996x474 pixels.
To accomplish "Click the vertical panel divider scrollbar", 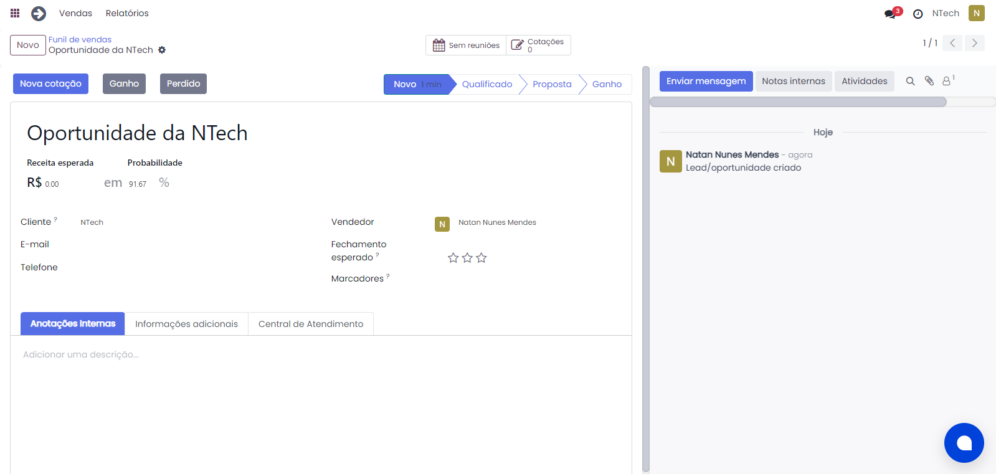I will (646, 269).
